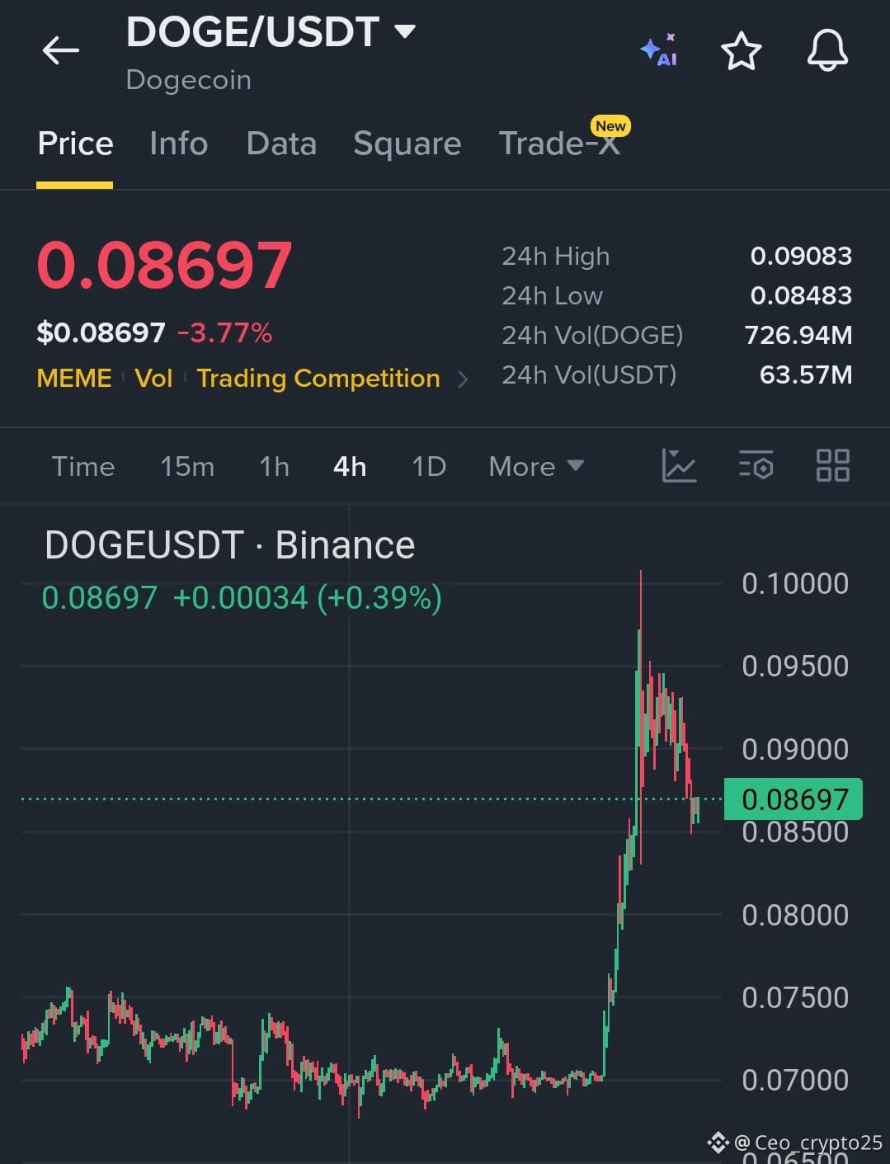The width and height of the screenshot is (890, 1164).
Task: Add DOGE/USDT to favorites with star
Action: coord(741,51)
